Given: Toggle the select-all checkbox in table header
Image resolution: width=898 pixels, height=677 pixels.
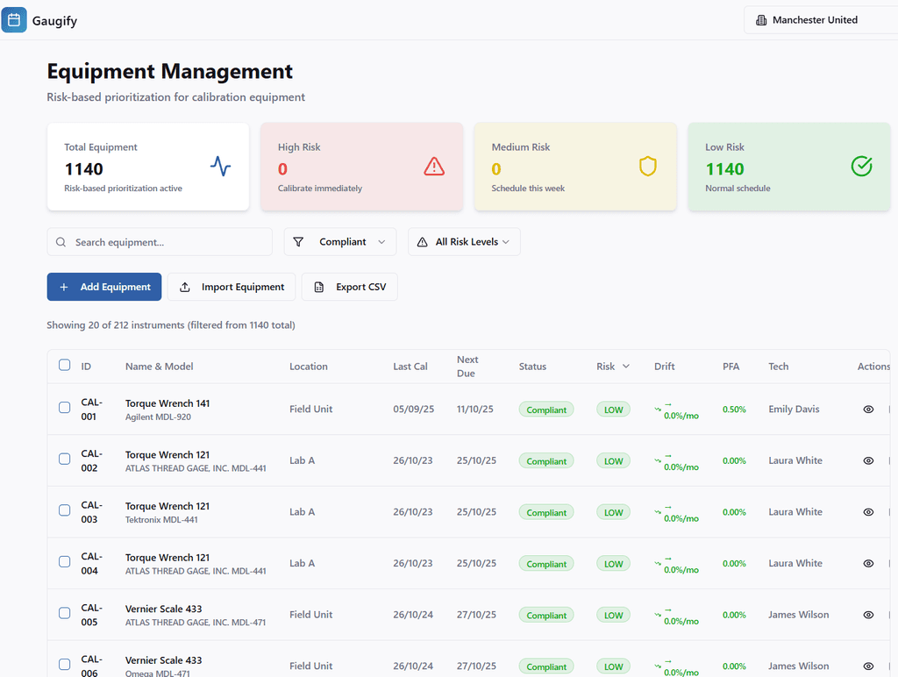Looking at the screenshot, I should pyautogui.click(x=64, y=364).
